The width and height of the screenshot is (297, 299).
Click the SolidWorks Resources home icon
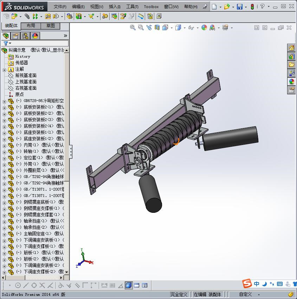pyautogui.click(x=291, y=48)
